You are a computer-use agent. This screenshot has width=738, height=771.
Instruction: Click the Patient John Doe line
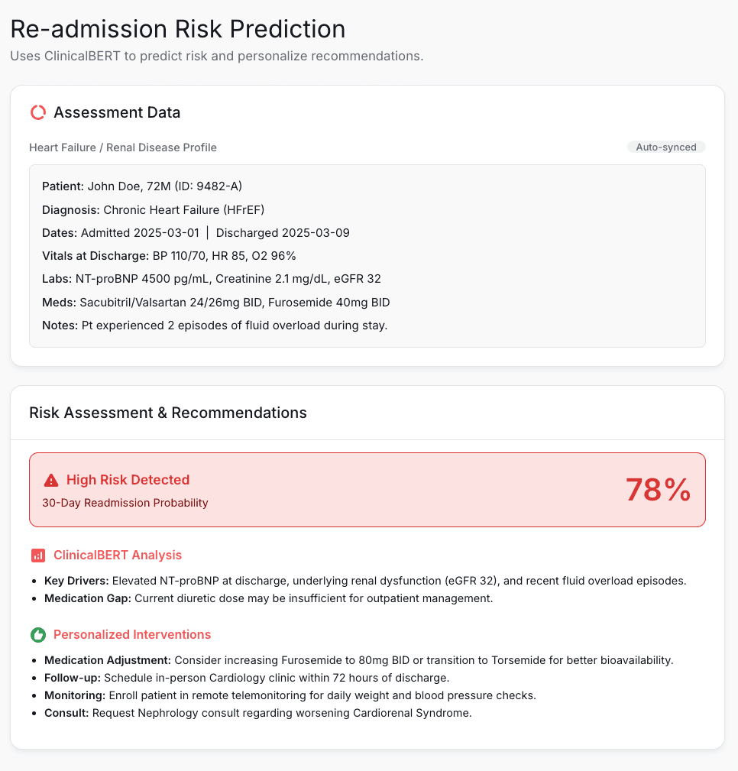pos(142,186)
